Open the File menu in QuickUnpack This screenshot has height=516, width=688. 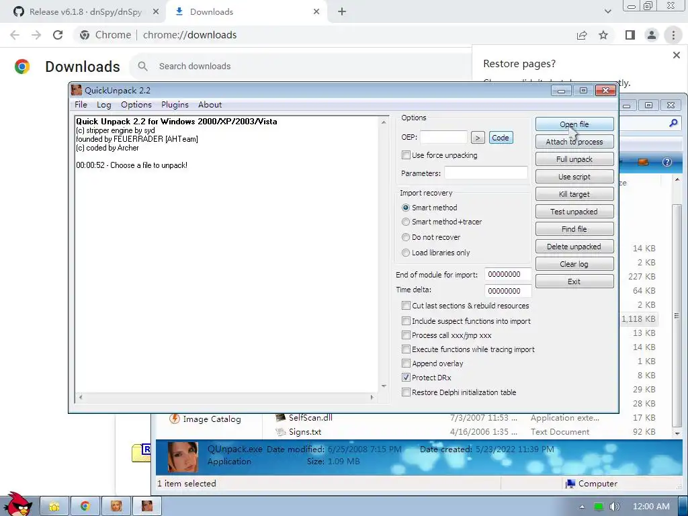81,104
